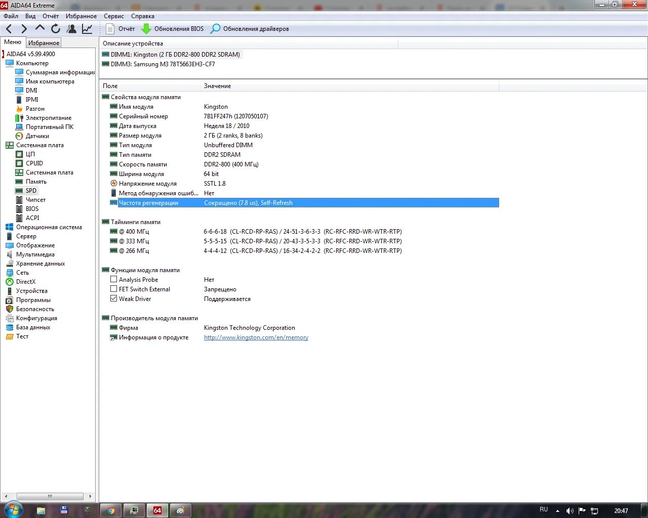This screenshot has height=518, width=648.
Task: Select DIMM3 Samsung memory module
Action: 163,64
